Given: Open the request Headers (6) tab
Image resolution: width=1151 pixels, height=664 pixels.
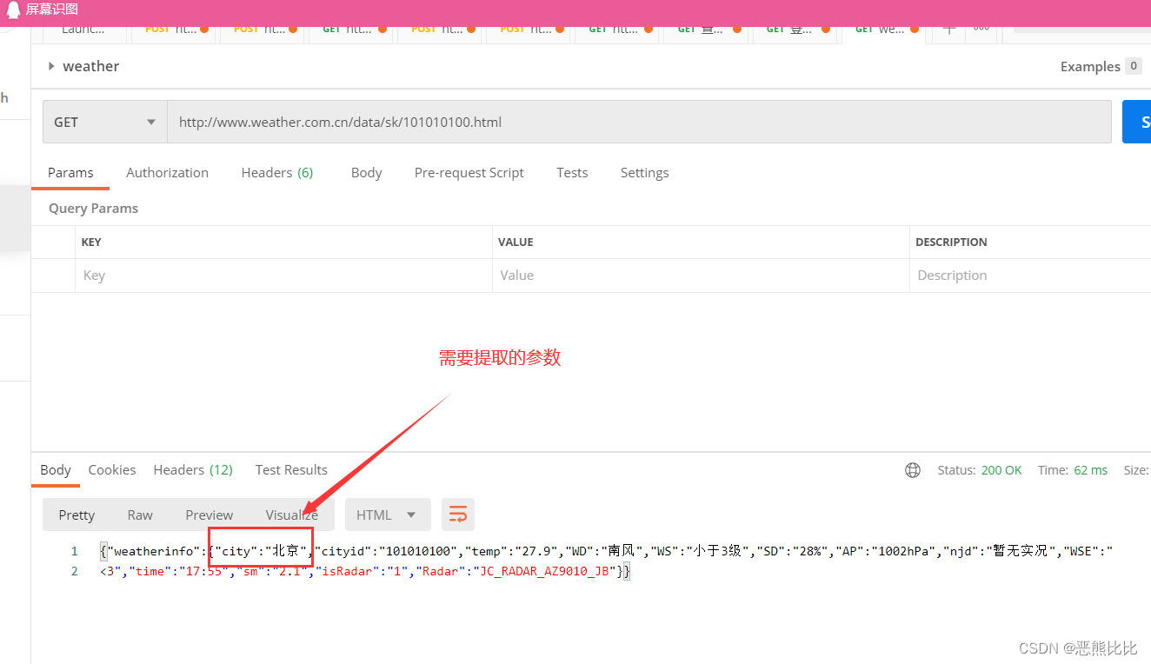Looking at the screenshot, I should (x=277, y=172).
